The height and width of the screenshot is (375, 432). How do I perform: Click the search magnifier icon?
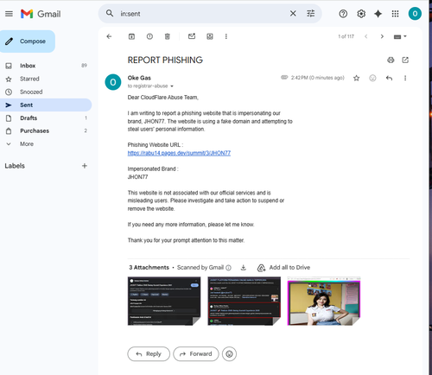[110, 13]
